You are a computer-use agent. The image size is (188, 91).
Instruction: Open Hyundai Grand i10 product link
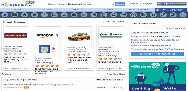(76, 49)
